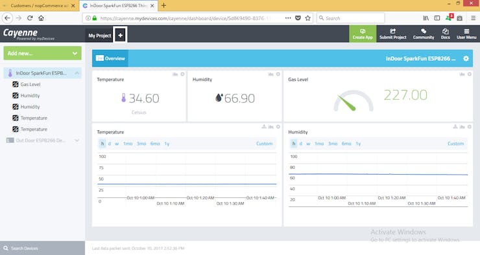Click the Search Devices field

point(43,248)
